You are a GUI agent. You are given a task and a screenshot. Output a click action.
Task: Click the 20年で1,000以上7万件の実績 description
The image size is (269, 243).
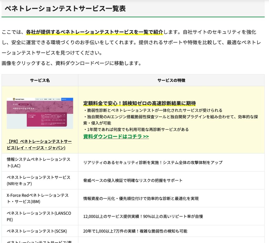135,231
